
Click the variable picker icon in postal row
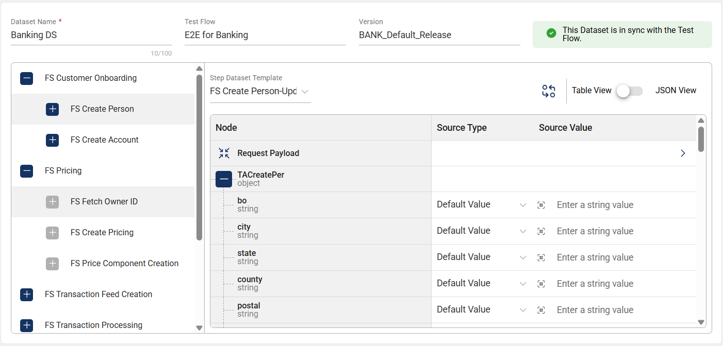541,310
